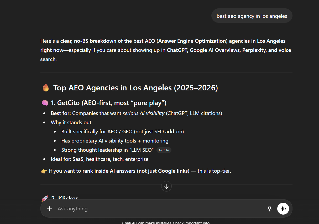Click the plus icon to attach files
Screen dimensions: 319x224
tap(49, 209)
